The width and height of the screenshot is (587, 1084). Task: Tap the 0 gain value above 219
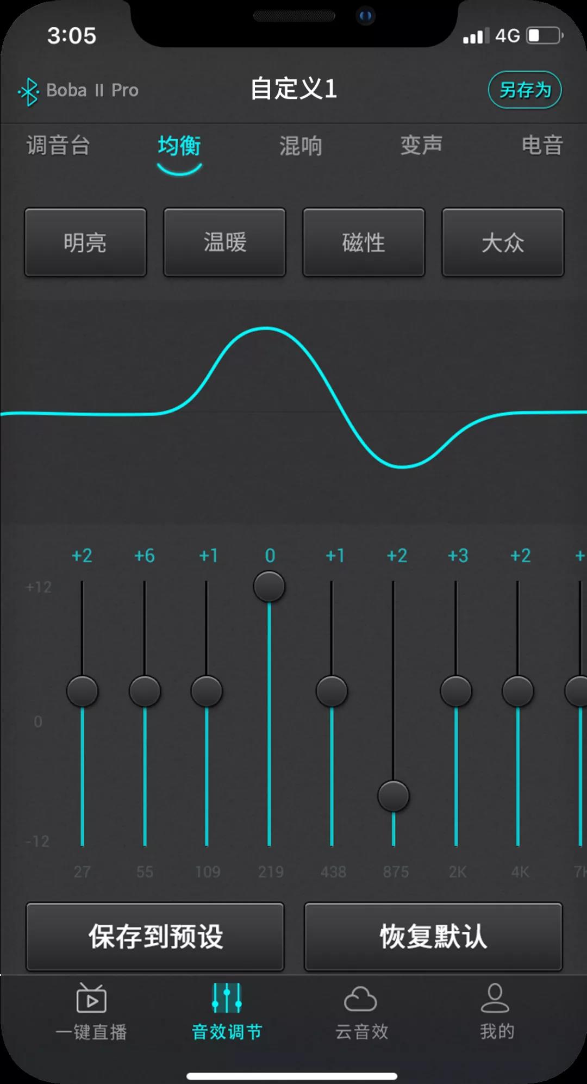tap(270, 556)
